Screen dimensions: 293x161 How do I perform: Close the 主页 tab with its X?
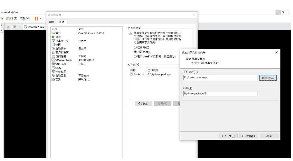[x=20, y=27]
